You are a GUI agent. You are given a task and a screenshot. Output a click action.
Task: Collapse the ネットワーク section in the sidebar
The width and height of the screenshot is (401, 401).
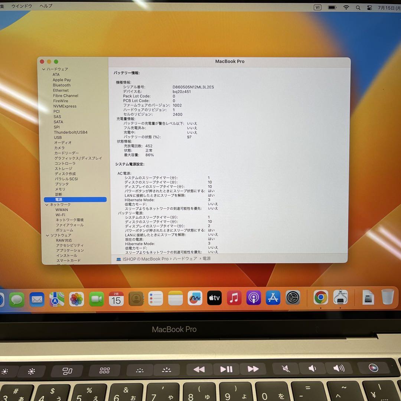(x=47, y=205)
